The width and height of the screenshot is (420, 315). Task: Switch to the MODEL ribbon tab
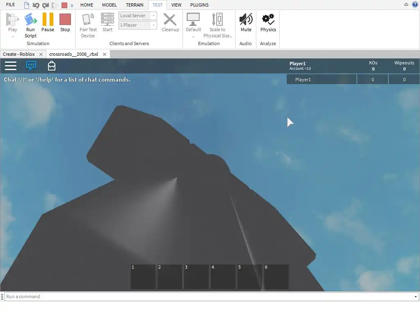point(109,5)
